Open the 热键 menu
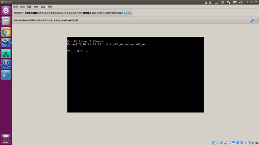 36,7
